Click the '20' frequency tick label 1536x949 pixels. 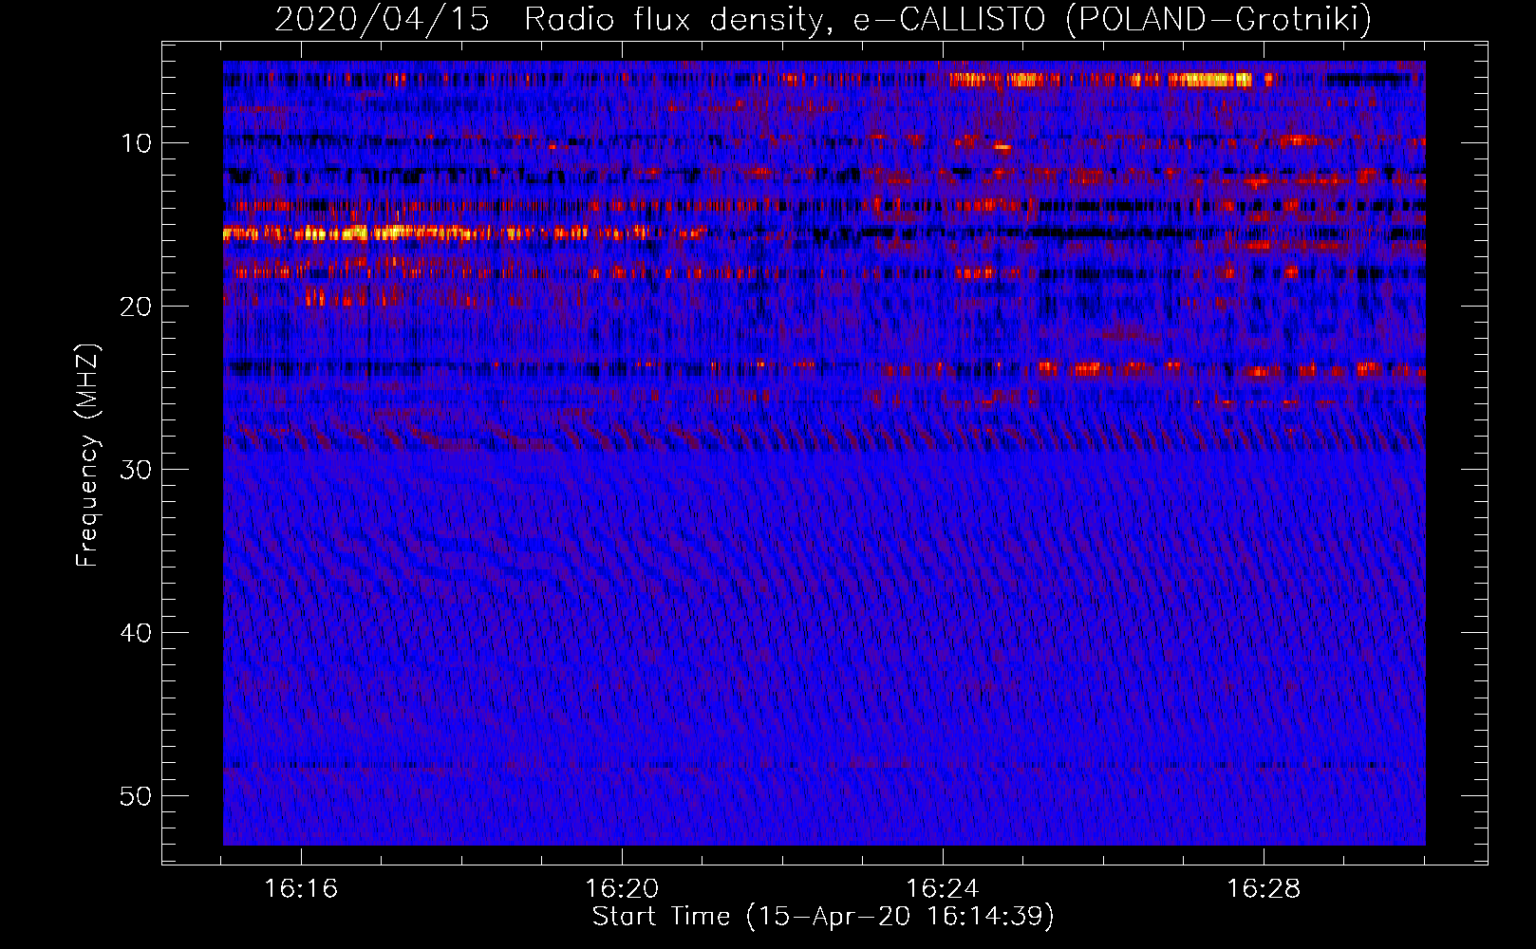click(x=137, y=307)
